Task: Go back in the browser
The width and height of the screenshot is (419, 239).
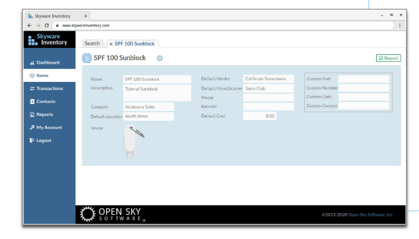Action: [x=30, y=25]
